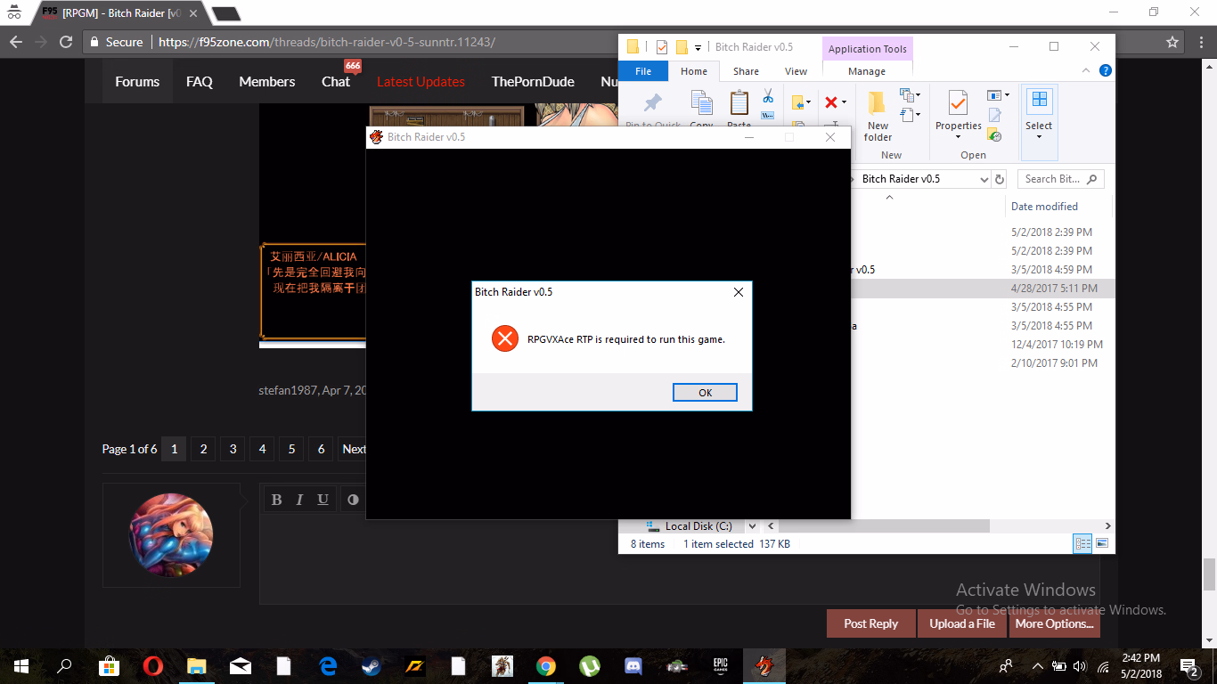
Task: Open the File menu in Explorer
Action: pyautogui.click(x=642, y=71)
